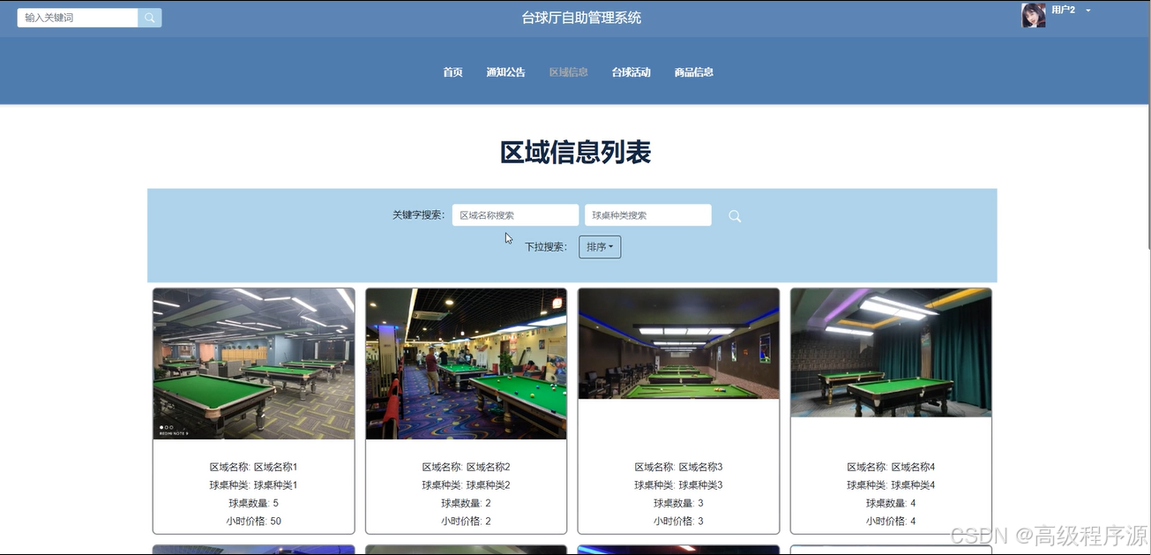Viewport: 1151px width, 555px height.
Task: Open the 台球活动 page
Action: click(x=631, y=71)
